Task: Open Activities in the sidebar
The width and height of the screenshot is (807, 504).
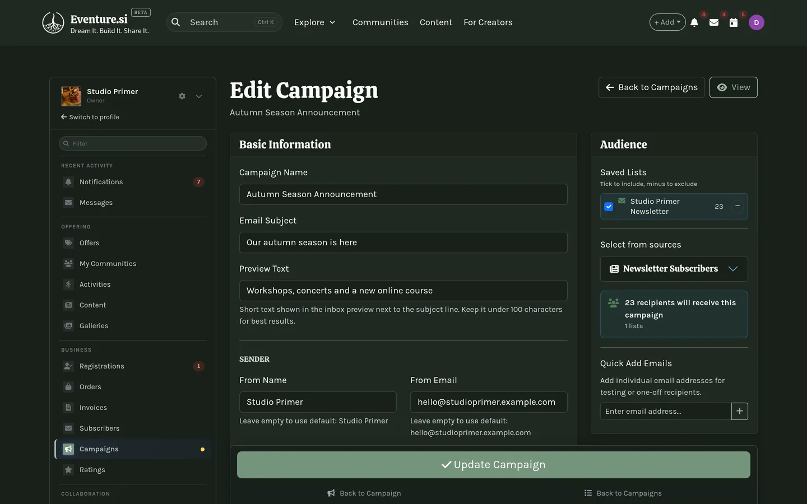Action: click(x=133, y=284)
